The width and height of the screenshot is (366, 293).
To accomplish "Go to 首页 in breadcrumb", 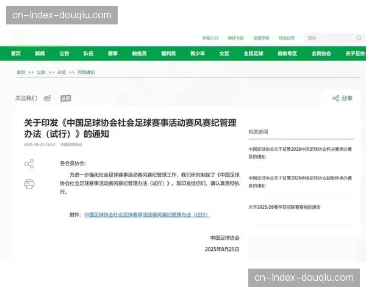I will (x=21, y=72).
